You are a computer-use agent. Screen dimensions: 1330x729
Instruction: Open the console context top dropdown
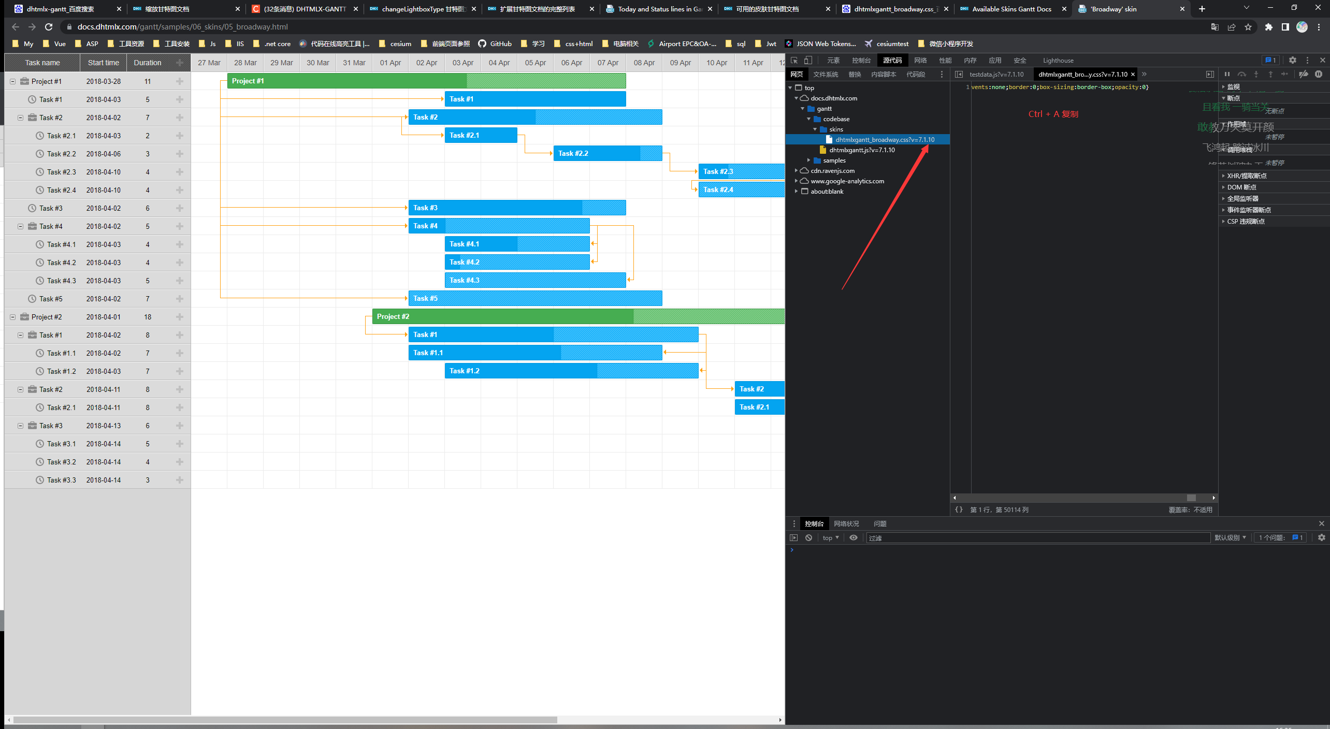point(830,537)
